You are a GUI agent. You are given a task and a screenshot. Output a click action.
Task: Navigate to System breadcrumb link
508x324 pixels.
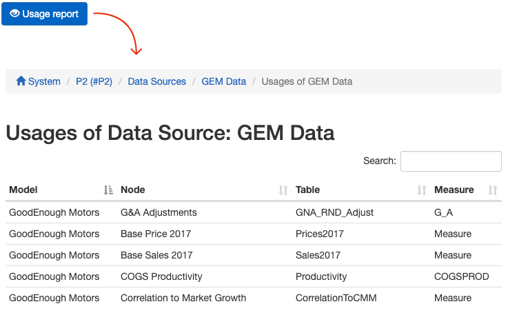[x=44, y=81]
